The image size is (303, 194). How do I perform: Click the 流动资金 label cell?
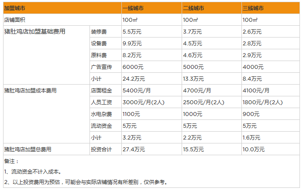click(101, 126)
